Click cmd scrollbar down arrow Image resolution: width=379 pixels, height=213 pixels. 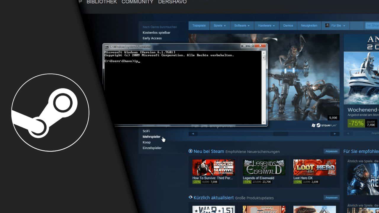(264, 122)
